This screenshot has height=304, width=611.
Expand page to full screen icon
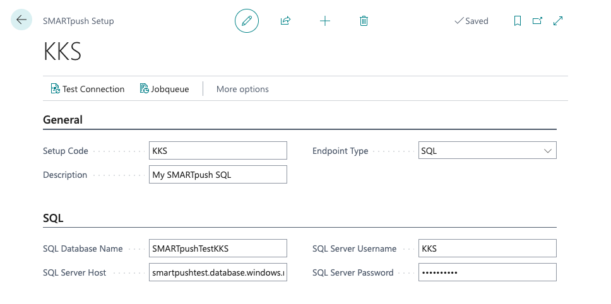pos(558,21)
